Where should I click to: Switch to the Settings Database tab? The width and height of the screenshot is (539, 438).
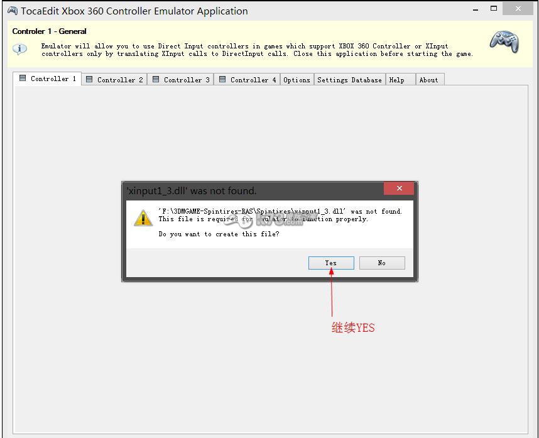pos(349,80)
